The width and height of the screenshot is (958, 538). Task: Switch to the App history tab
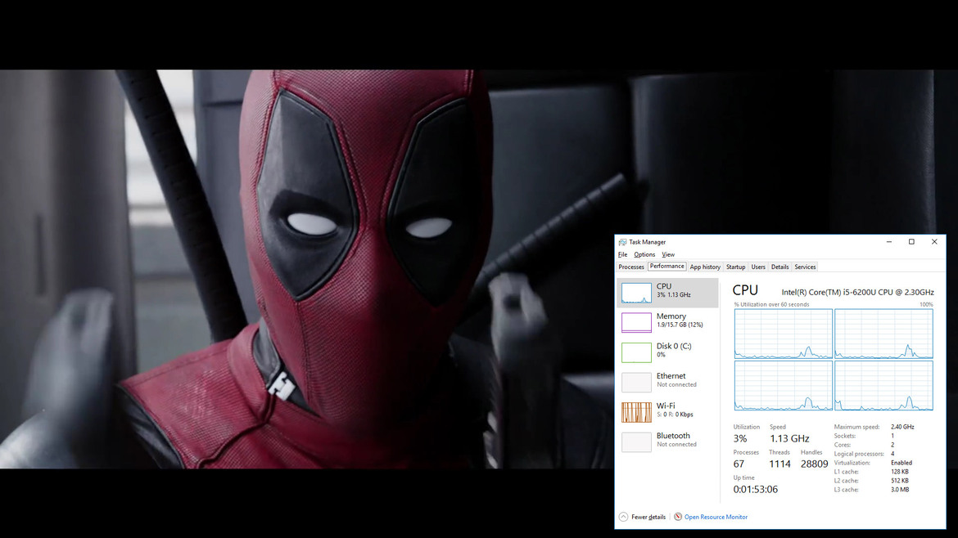(705, 267)
